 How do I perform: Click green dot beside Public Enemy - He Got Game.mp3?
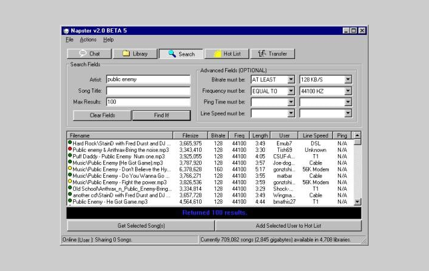(70, 201)
